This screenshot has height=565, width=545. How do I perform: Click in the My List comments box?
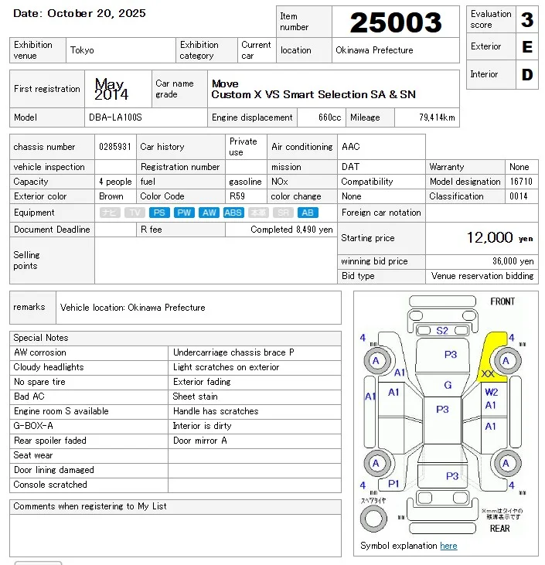[175, 535]
